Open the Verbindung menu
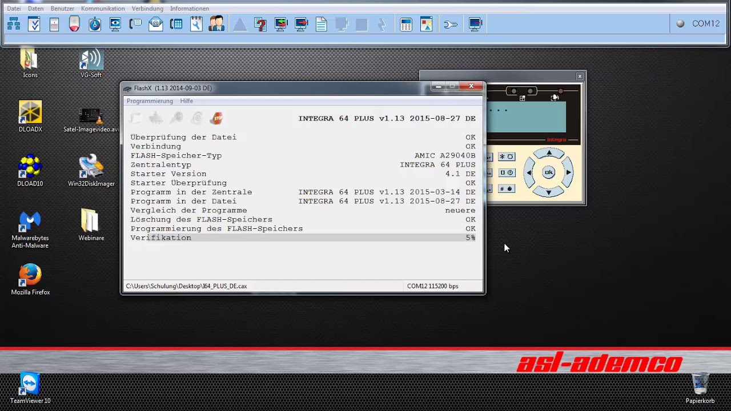 [x=147, y=9]
